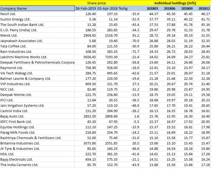Select the '26-Feb-2019' date column header
Screen dimensions: 212x169
point(86,8)
